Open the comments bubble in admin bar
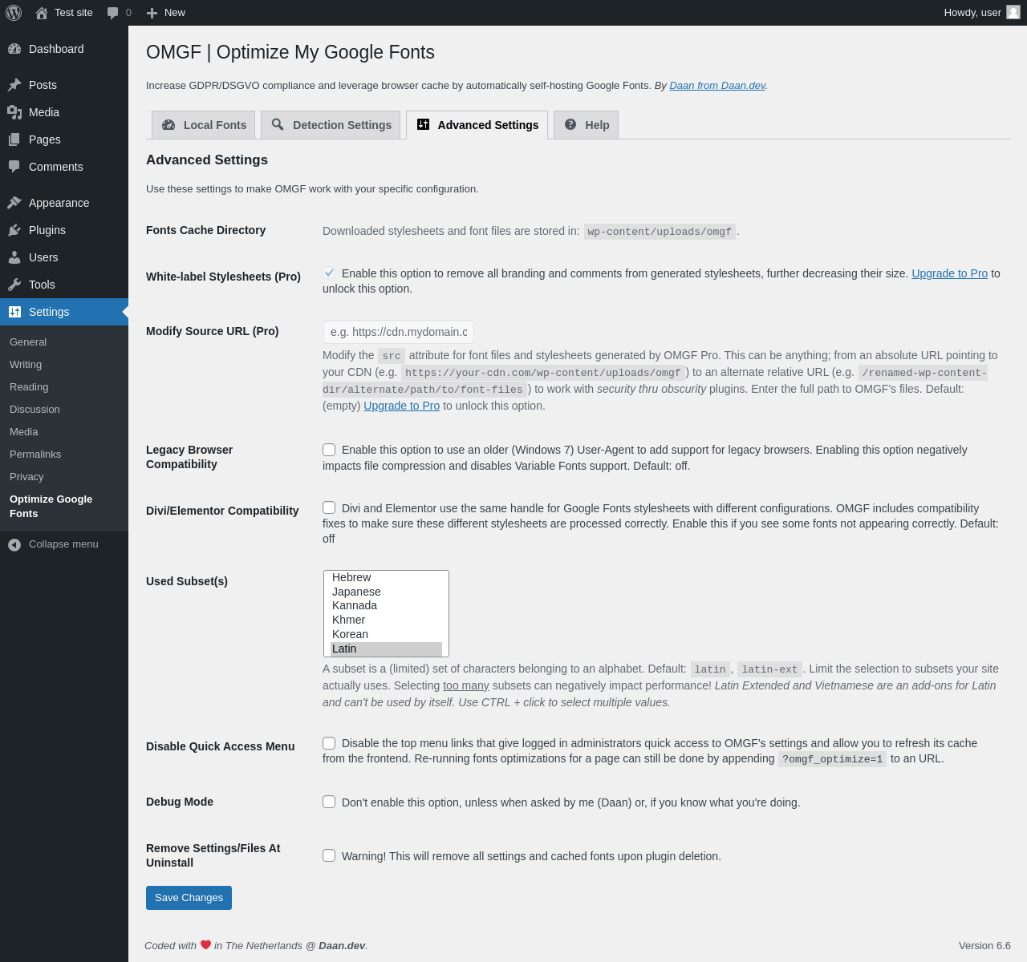 pos(113,13)
